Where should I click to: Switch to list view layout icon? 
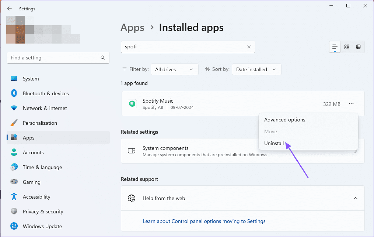coord(335,47)
